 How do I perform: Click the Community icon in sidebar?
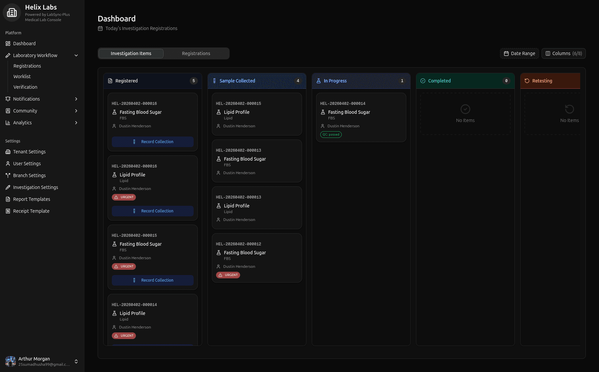tap(8, 111)
